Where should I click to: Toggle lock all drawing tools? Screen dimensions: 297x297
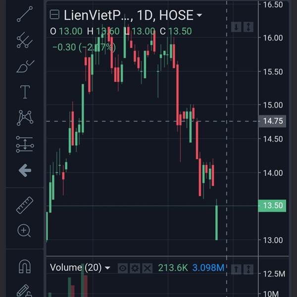coord(24,291)
